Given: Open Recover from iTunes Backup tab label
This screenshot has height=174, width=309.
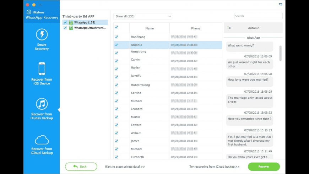Looking at the screenshot, I should (42, 116).
